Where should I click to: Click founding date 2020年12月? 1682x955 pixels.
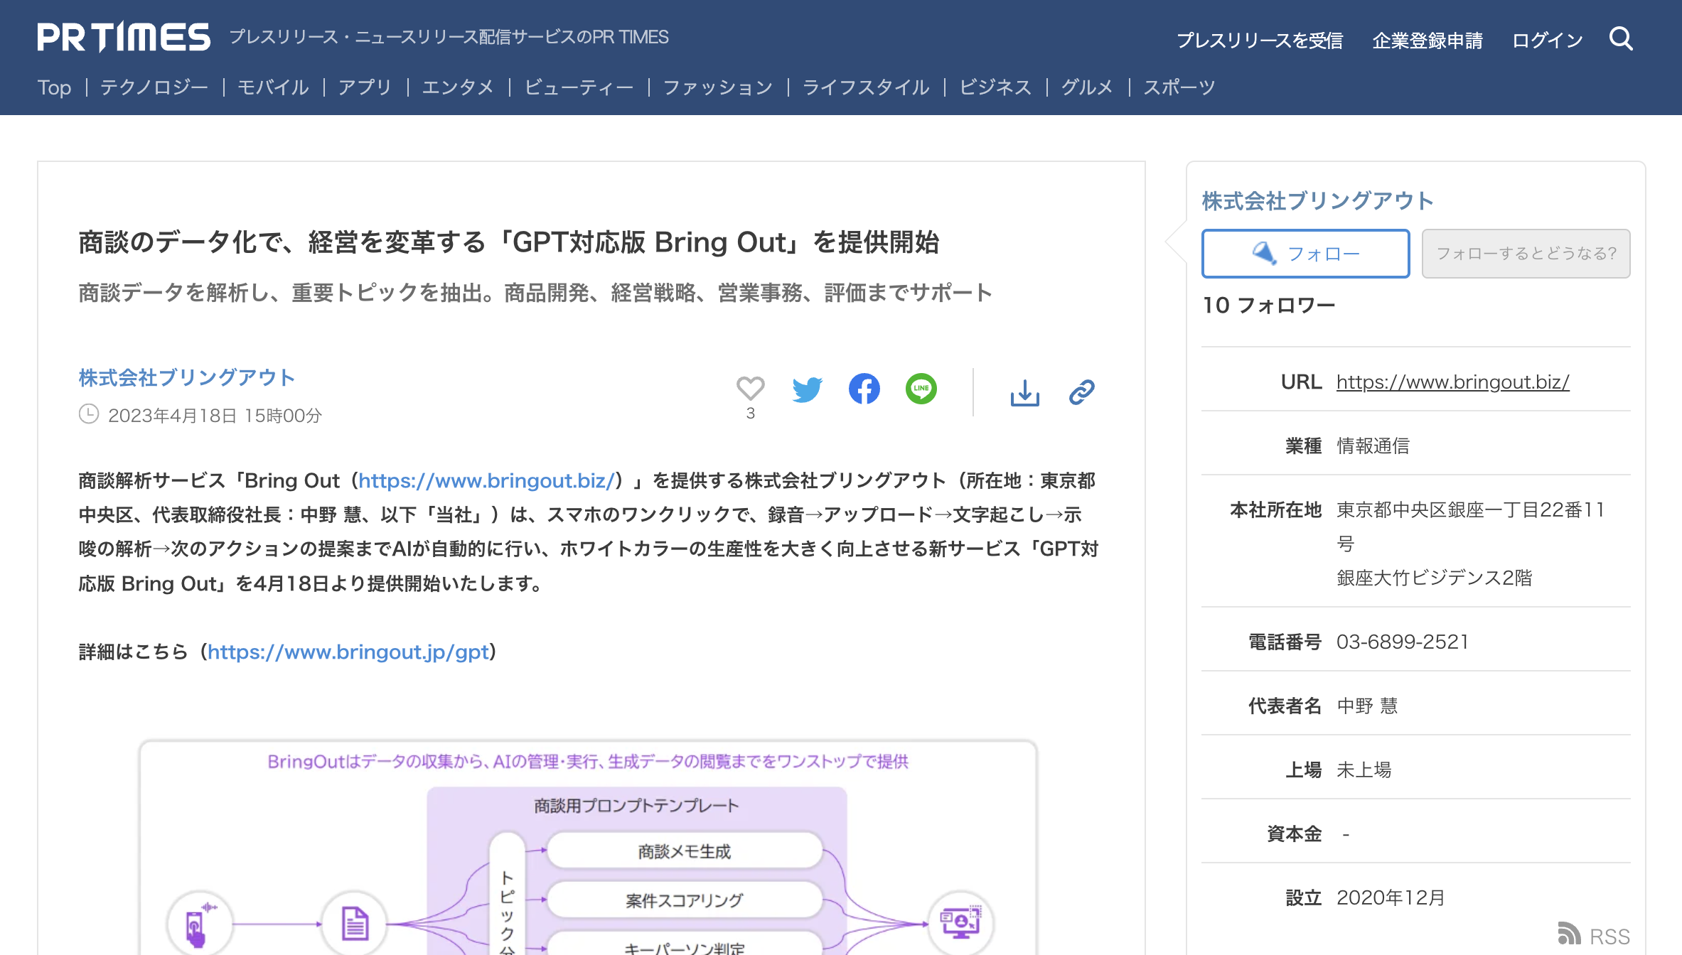coord(1391,897)
